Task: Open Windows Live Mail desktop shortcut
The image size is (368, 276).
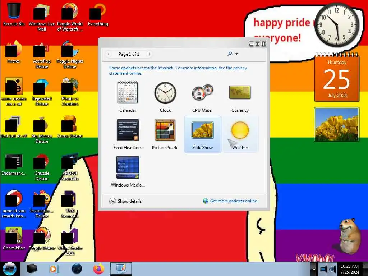Action: pyautogui.click(x=42, y=17)
